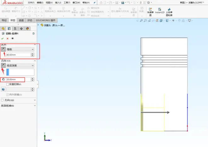Viewport: 208px width, 147px height.
Task: Open view settings monitor icon
Action: pyautogui.click(x=189, y=20)
